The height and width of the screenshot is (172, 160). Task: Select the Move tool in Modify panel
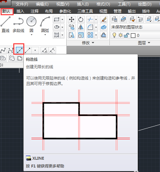pos(72,19)
